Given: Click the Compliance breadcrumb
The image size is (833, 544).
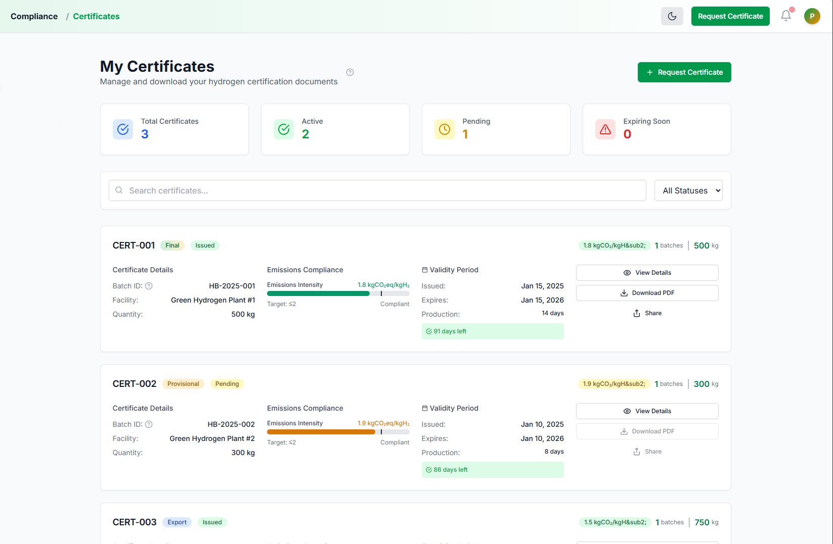Looking at the screenshot, I should coord(33,16).
